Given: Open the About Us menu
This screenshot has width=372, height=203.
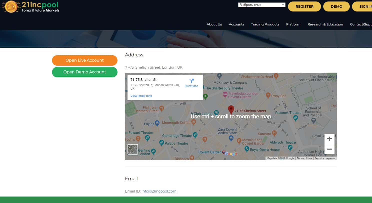Looking at the screenshot, I should point(214,24).
